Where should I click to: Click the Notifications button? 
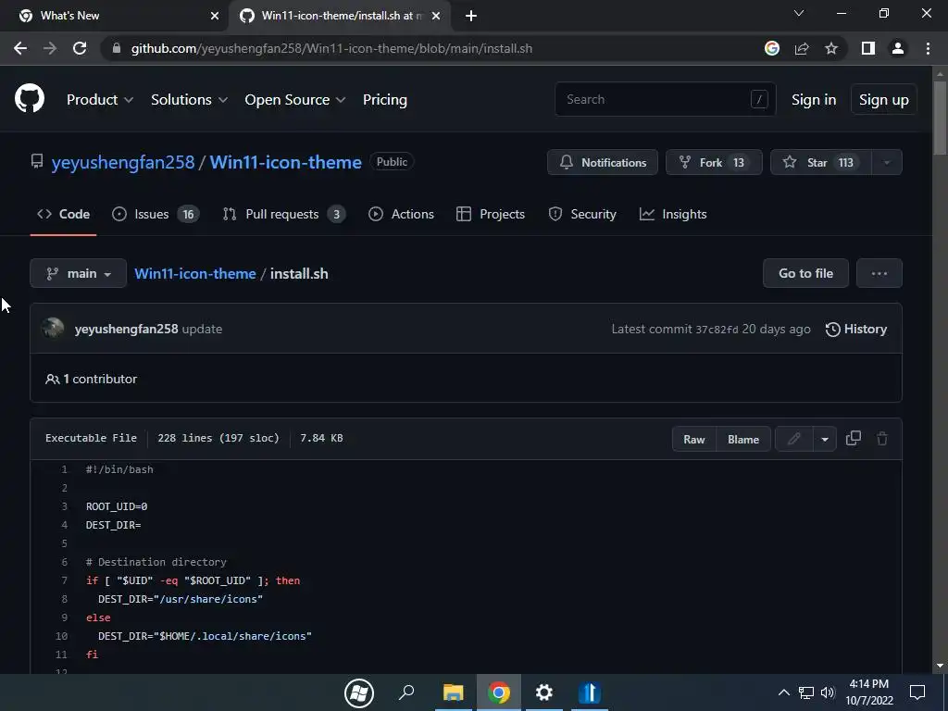tap(603, 162)
